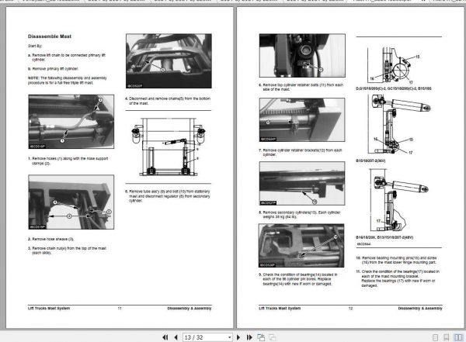Click step 8 'Remove secondary cylinders' text
Image resolution: width=466 pixels, height=342 pixels.
coord(300,215)
